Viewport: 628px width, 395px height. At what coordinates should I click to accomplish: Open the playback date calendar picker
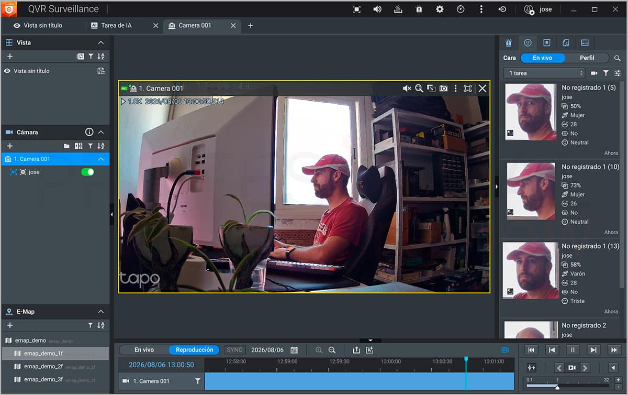coord(294,350)
